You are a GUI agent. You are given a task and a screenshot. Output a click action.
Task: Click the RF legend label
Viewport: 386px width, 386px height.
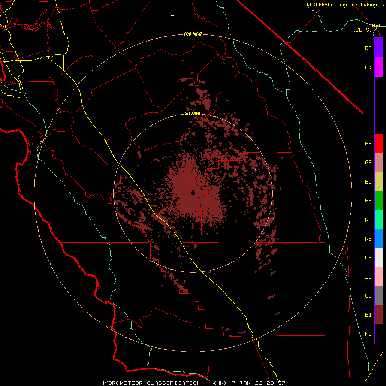tap(368, 48)
